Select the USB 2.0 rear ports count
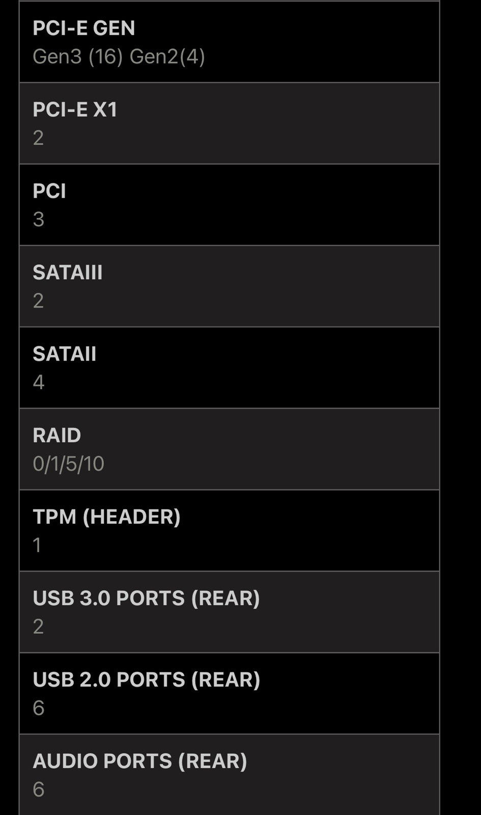The width and height of the screenshot is (481, 815). pos(38,708)
